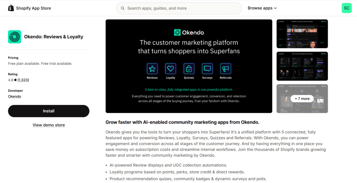Expand the Browse apps dropdown
The width and height of the screenshot is (357, 183).
coord(262,8)
